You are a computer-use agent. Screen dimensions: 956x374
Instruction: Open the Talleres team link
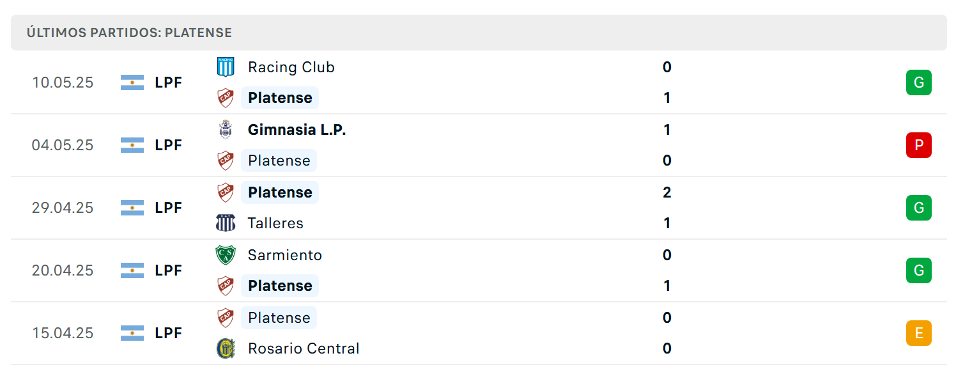pyautogui.click(x=275, y=223)
